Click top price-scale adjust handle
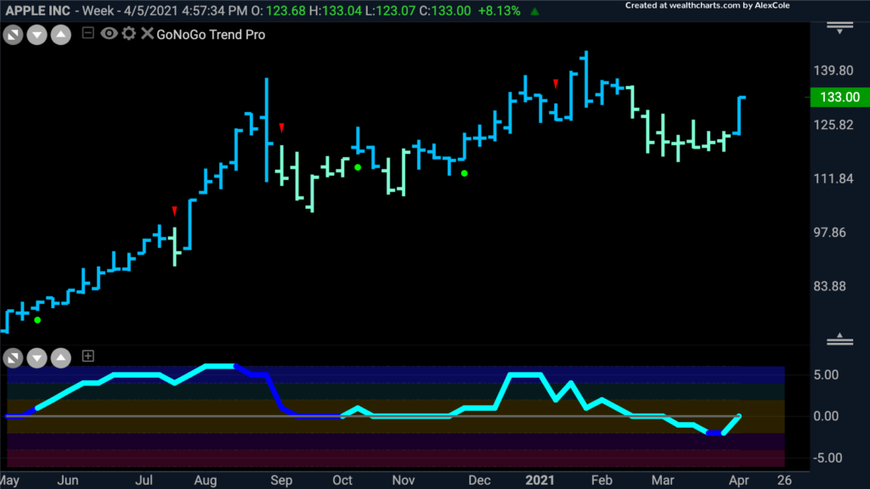 [839, 28]
